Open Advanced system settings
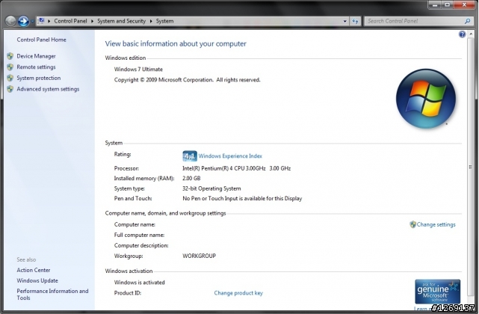Viewport: 479px width, 314px height. 48,89
